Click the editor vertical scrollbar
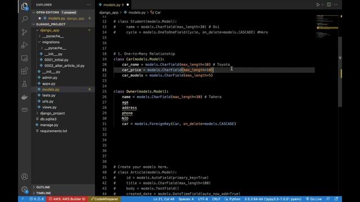The image size is (360, 202). 340,71
